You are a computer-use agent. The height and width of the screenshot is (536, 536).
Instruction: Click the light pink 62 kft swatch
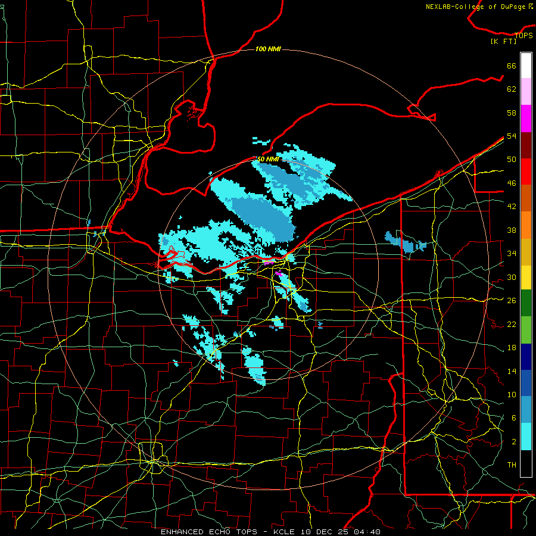point(526,92)
